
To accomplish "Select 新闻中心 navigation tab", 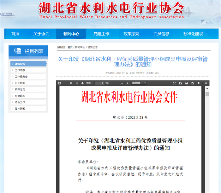I will pos(71,34).
